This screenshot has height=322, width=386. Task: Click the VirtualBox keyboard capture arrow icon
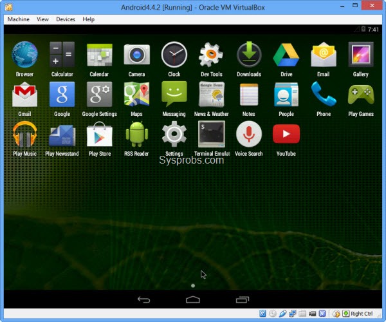[346, 314]
